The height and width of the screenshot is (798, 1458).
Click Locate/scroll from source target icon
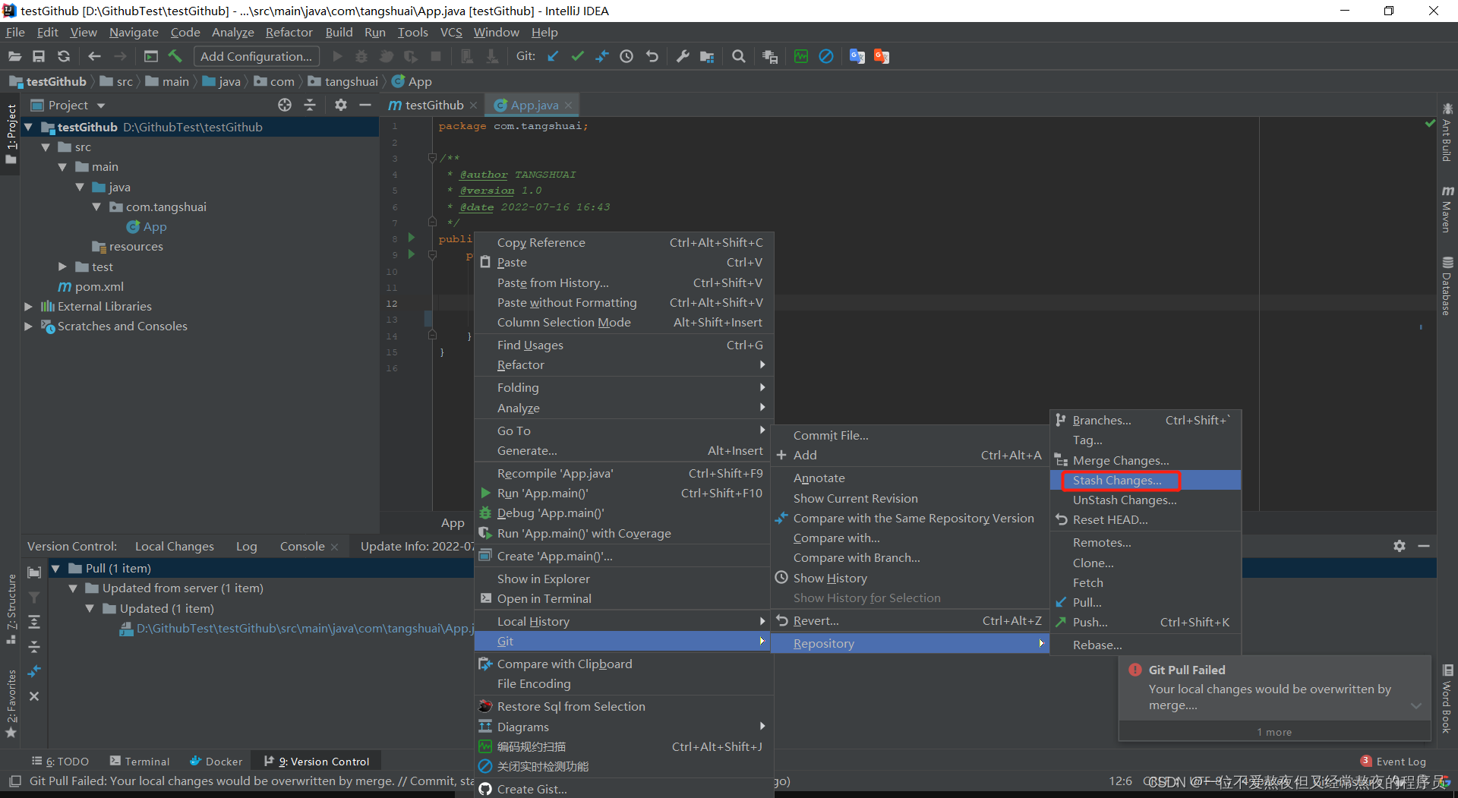[285, 105]
